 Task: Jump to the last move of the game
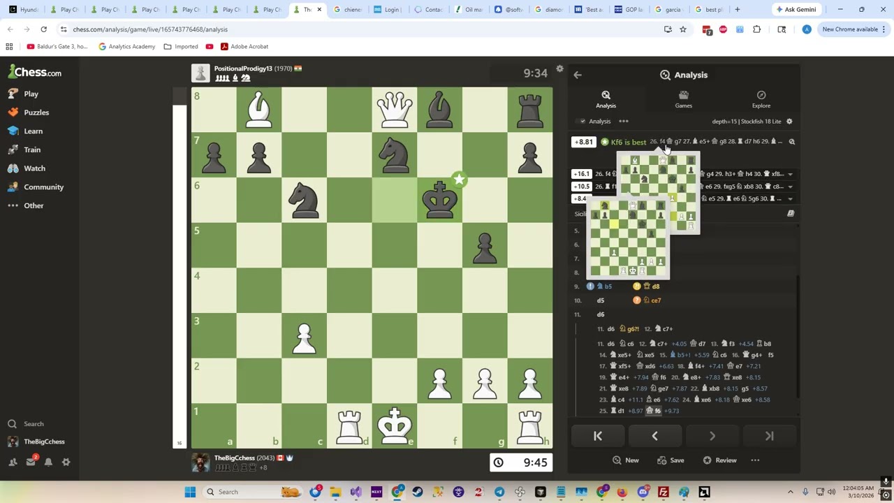[x=769, y=436]
